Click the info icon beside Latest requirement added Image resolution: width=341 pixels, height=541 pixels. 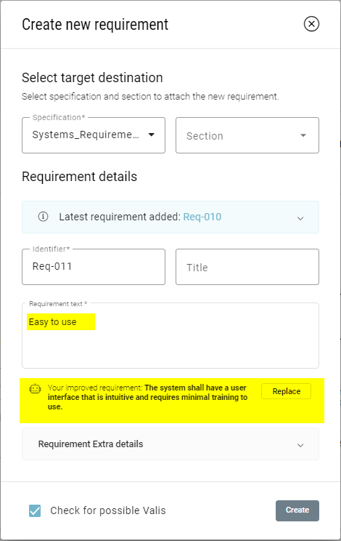pos(43,217)
